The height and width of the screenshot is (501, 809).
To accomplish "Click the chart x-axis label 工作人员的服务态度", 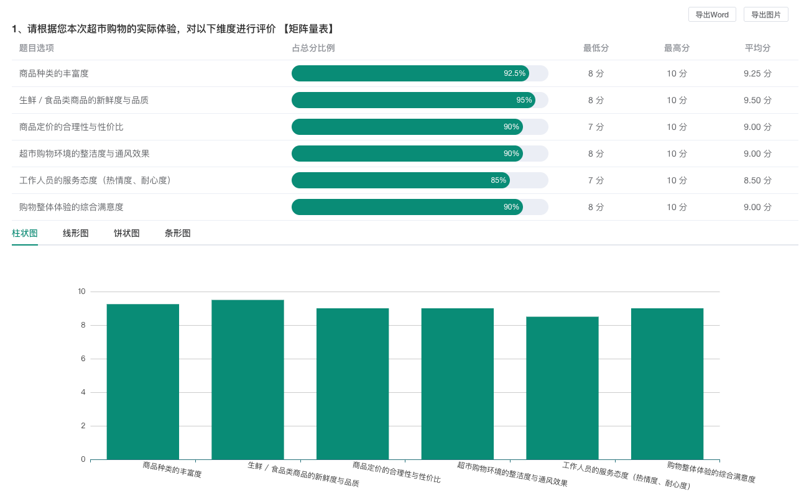I will pos(626,476).
